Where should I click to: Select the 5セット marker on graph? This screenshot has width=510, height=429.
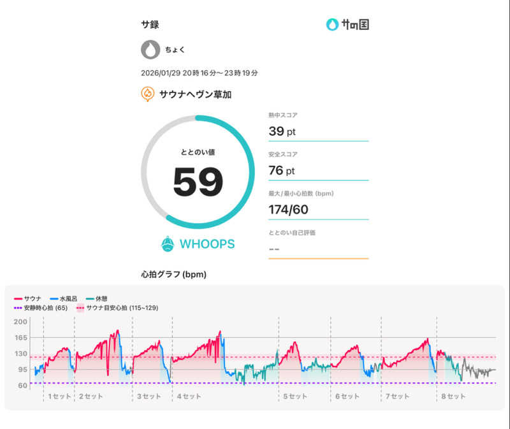295,396
